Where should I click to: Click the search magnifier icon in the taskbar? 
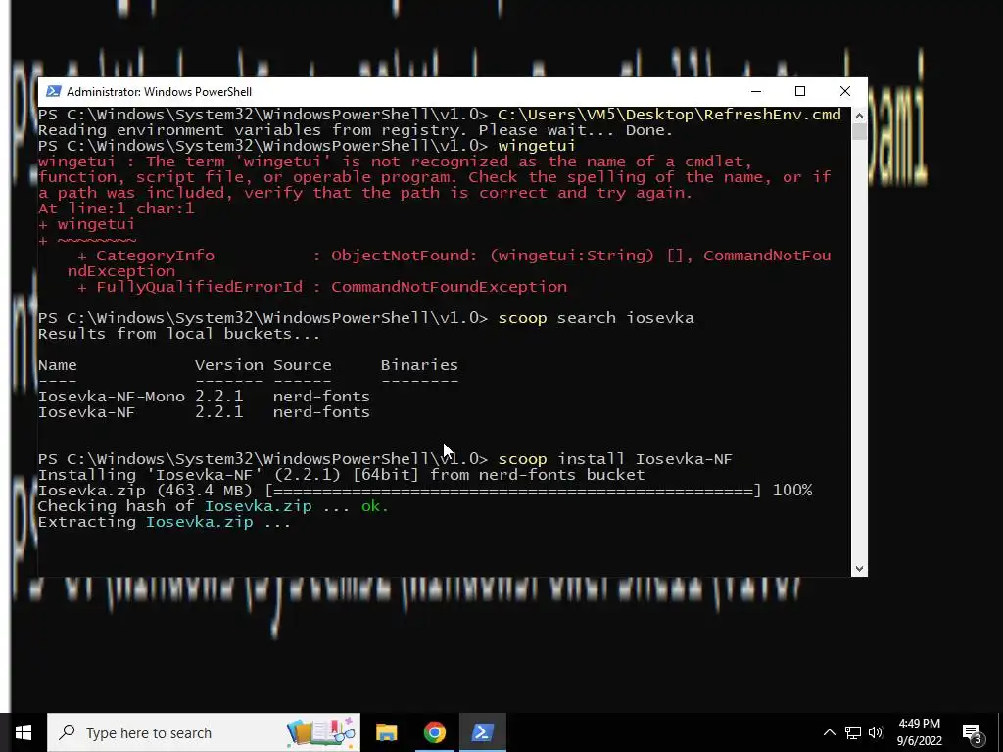[67, 732]
